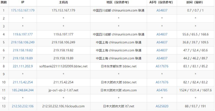This screenshot has height=111, width=215.
Task: Click the 时间 (毫秒) column header
Action: tap(196, 3)
